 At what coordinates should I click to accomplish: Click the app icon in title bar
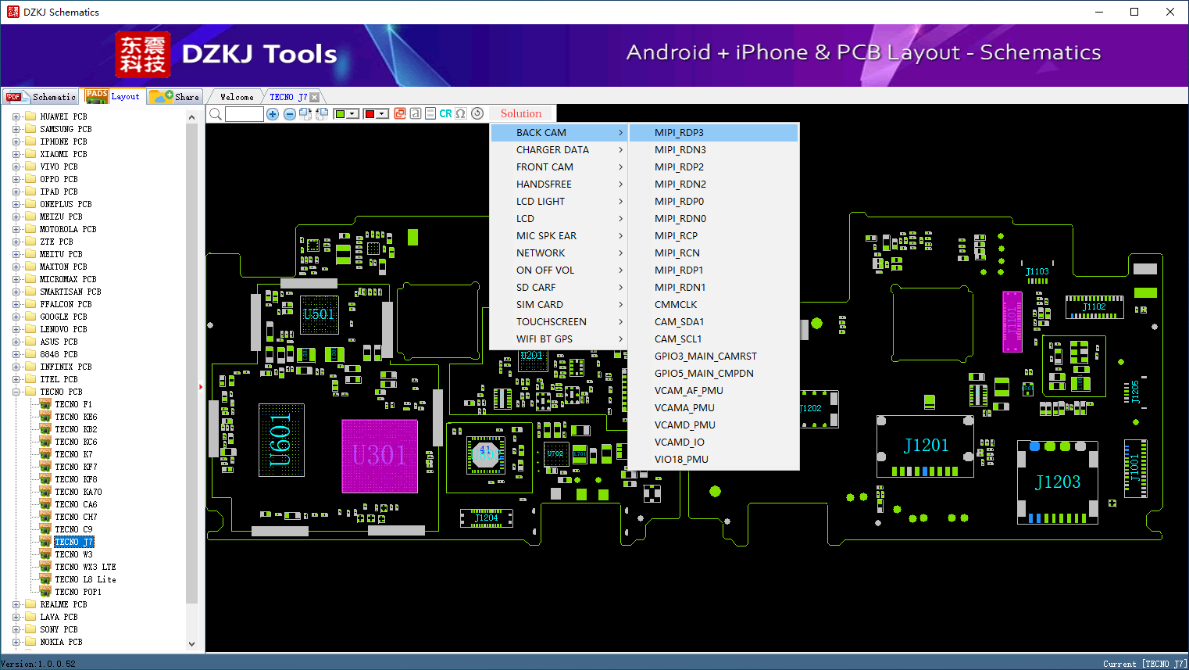tap(12, 12)
